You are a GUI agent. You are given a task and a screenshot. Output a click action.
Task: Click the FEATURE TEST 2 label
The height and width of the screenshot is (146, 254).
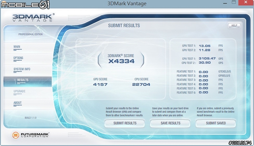(x=186, y=76)
